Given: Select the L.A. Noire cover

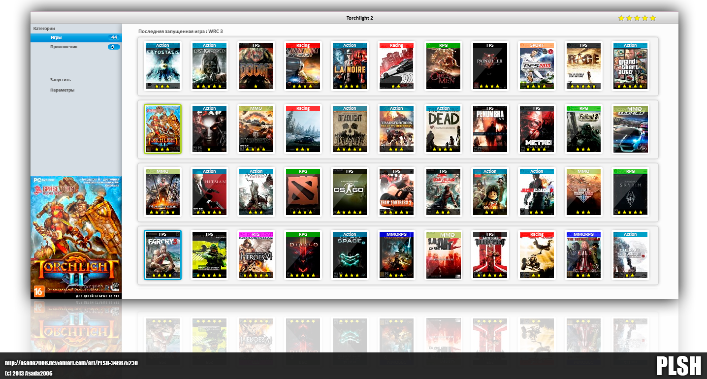Looking at the screenshot, I should tap(350, 66).
